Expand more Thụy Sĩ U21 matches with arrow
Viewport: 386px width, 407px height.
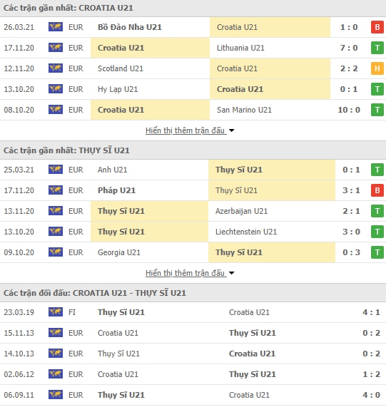[231, 273]
